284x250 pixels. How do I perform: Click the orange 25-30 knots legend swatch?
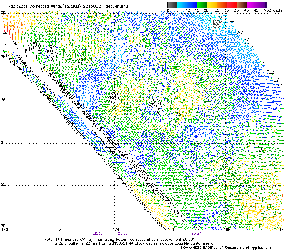pos(222,5)
